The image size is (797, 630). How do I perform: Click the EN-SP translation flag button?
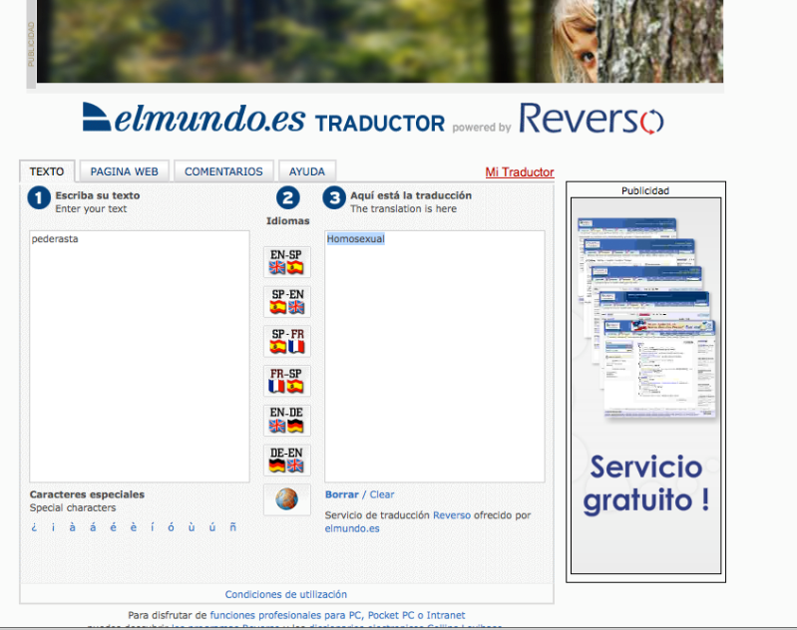286,262
